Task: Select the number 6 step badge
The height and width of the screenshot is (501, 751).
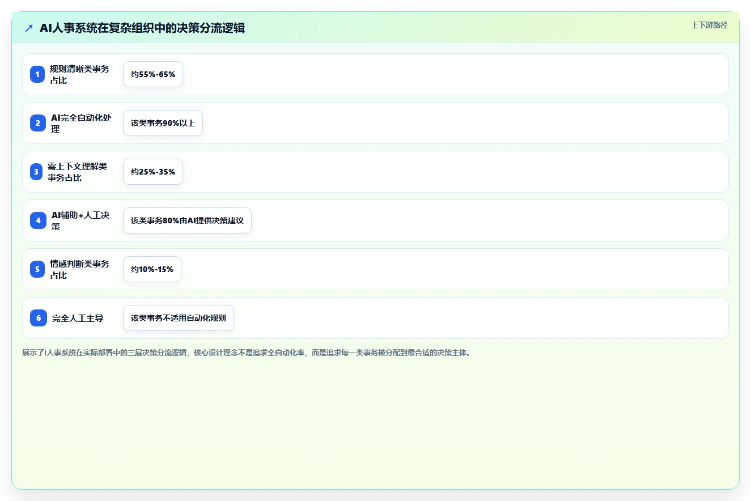Action: tap(39, 318)
